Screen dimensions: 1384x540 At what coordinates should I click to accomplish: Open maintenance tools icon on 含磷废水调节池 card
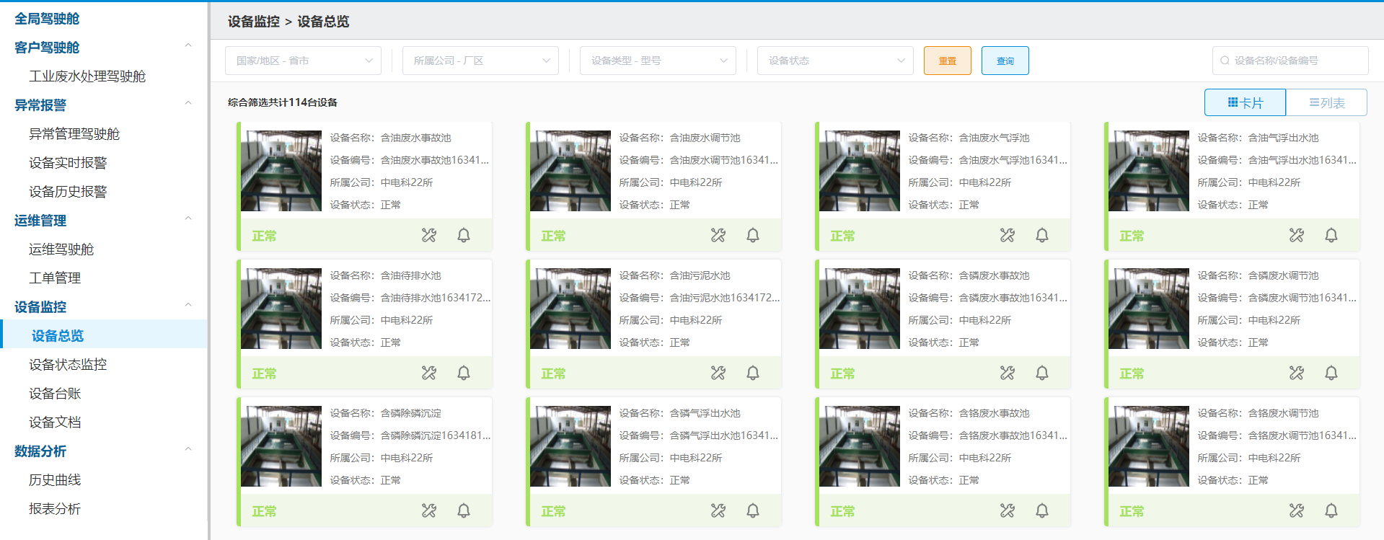pos(1297,373)
